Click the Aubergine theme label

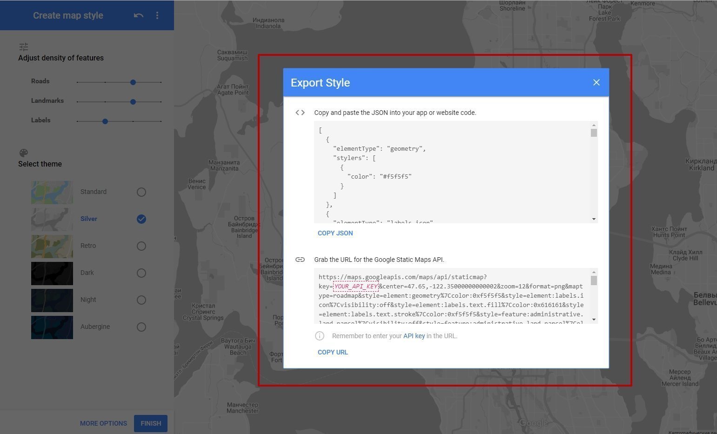(x=95, y=327)
